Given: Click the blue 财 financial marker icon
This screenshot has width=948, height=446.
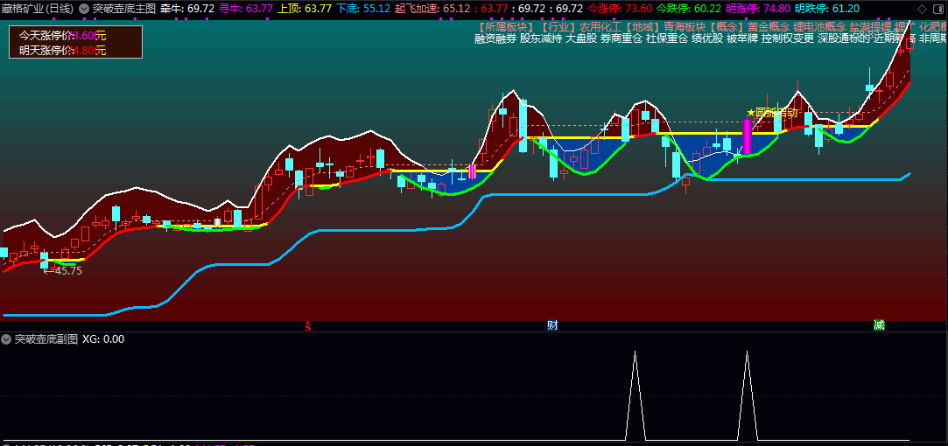Looking at the screenshot, I should pos(552,325).
